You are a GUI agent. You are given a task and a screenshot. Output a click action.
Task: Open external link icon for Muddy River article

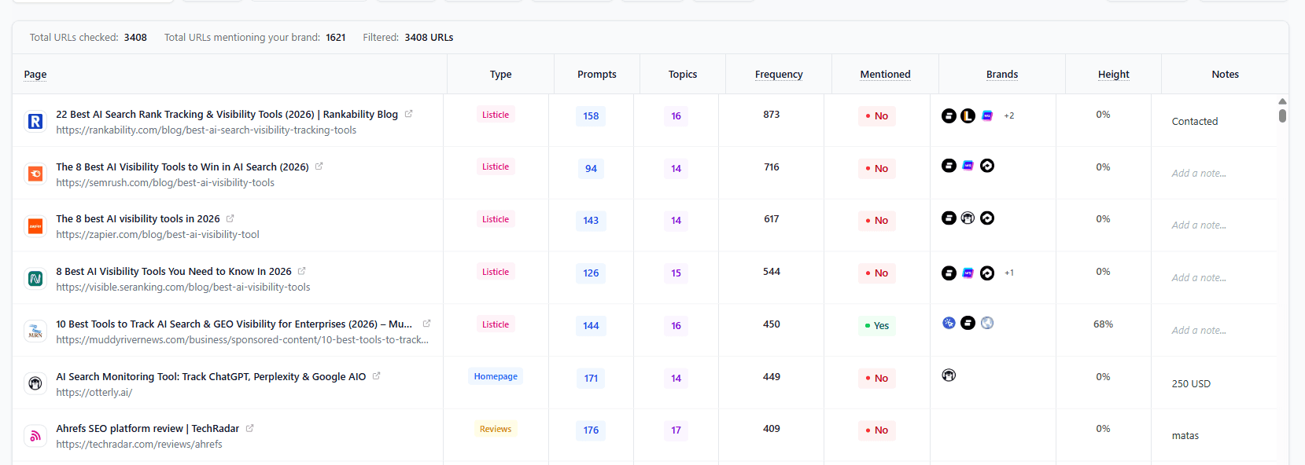tap(426, 324)
